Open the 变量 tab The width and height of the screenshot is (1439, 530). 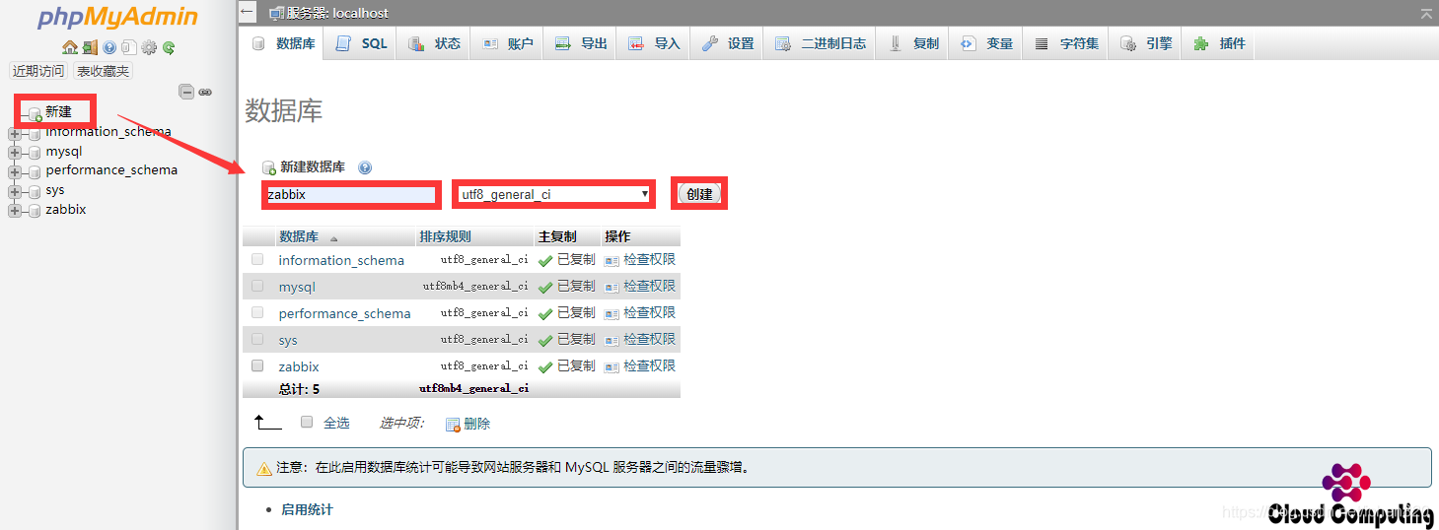point(986,43)
